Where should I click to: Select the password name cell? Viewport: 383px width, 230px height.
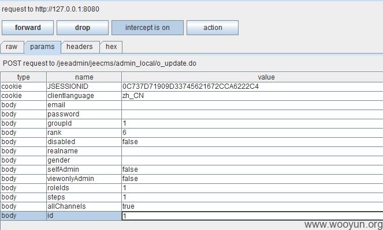coord(84,114)
